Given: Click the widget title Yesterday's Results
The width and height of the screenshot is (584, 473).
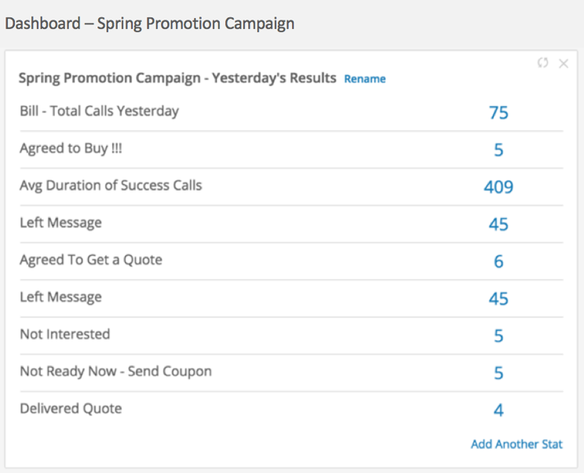Looking at the screenshot, I should tap(177, 78).
